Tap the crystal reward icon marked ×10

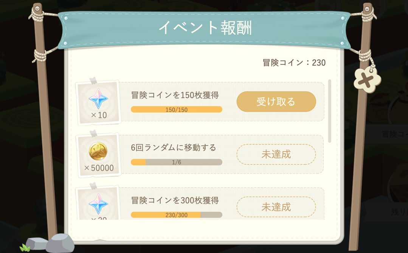[x=98, y=98]
